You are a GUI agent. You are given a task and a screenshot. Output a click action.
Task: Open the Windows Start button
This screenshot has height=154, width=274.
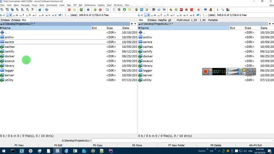pos(3,151)
